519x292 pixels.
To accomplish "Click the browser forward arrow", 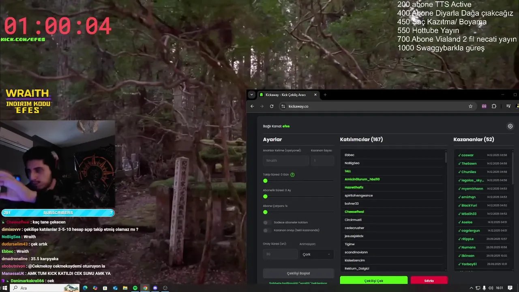I will pos(262,106).
